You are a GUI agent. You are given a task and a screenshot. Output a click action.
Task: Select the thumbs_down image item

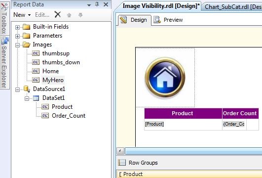coord(61,62)
